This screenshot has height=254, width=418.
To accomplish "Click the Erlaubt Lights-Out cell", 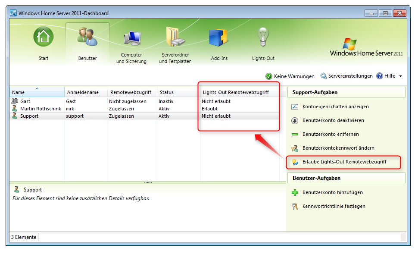I will [209, 109].
